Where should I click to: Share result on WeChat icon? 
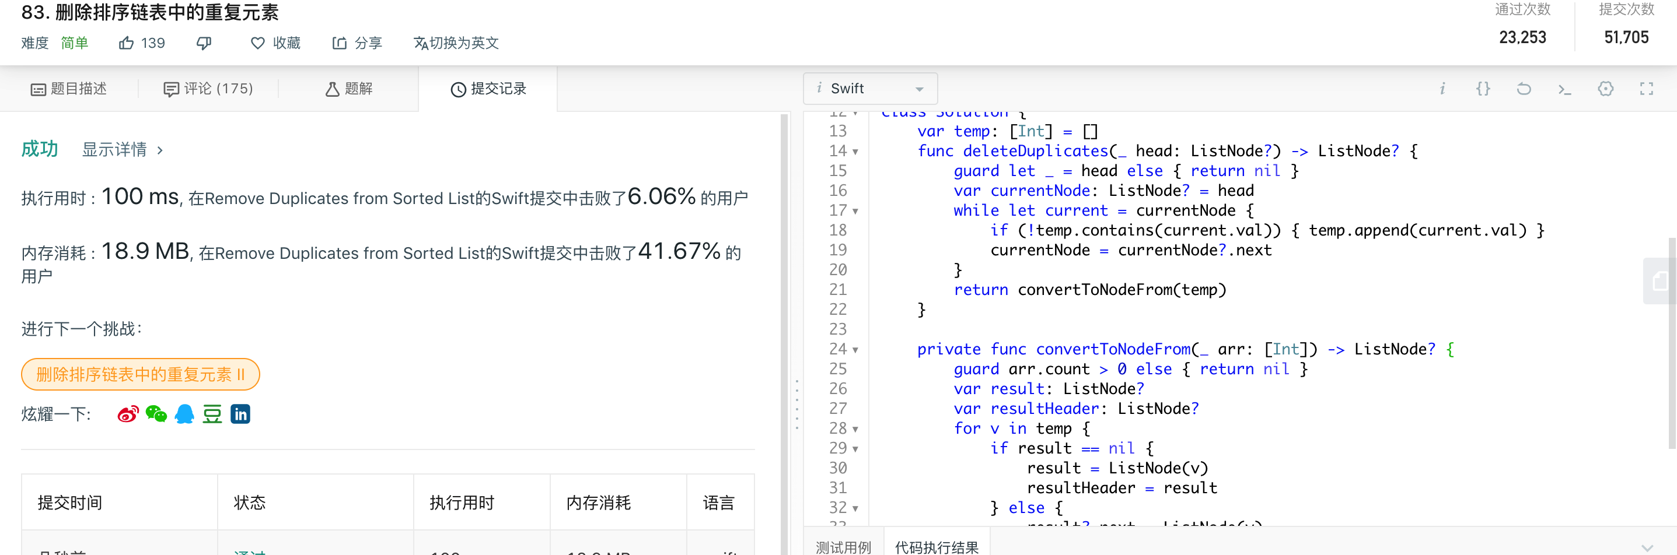coord(156,414)
